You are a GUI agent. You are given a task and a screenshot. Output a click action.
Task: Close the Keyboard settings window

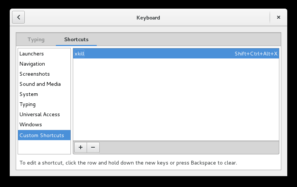pyautogui.click(x=279, y=17)
